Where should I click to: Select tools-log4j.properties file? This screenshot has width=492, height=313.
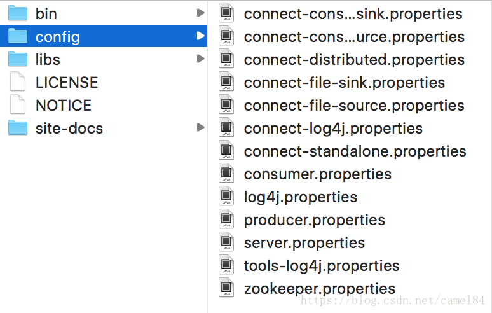[322, 266]
